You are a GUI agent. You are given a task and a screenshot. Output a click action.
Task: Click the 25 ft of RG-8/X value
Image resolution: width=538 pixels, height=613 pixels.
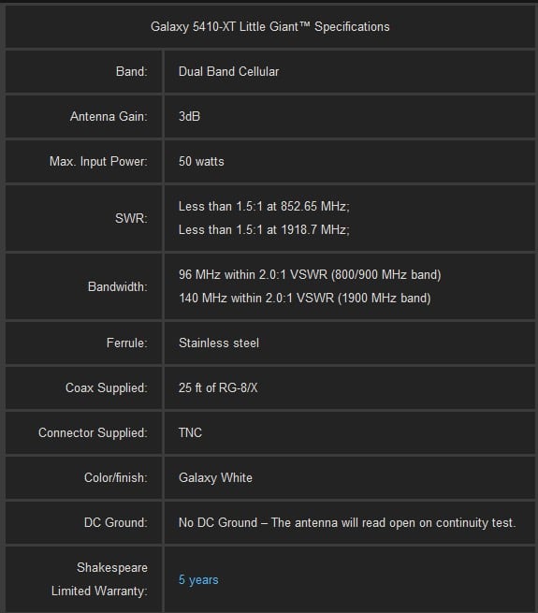pyautogui.click(x=218, y=387)
